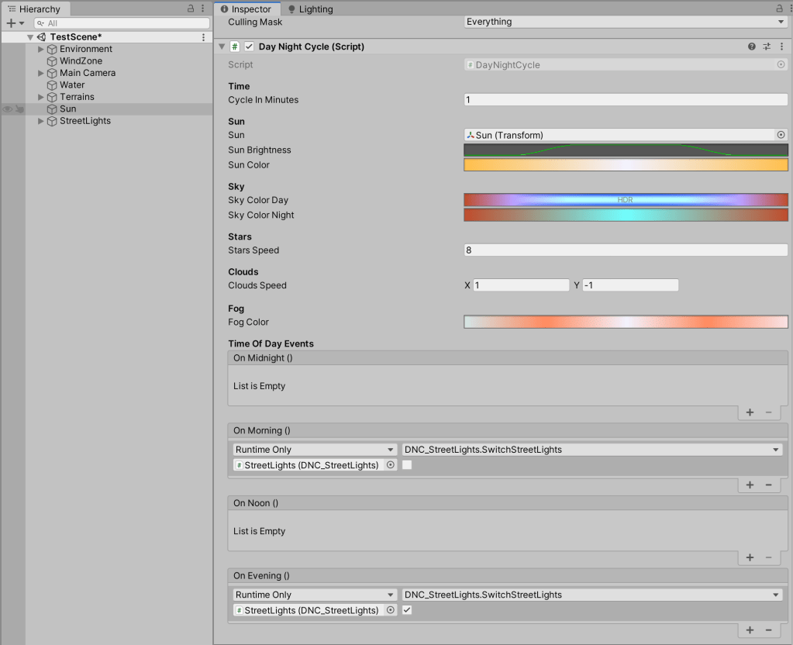Screen dimensions: 793x645
Task: Open the Day Night Cycle component kebab menu
Action: (x=781, y=47)
